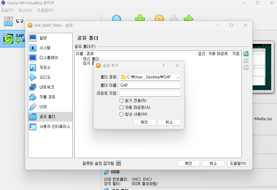Click the USB section icon in details

106,172
